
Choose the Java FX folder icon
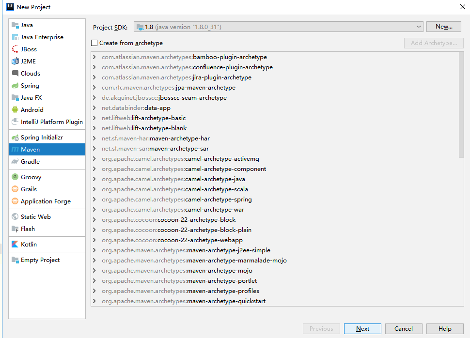click(15, 98)
